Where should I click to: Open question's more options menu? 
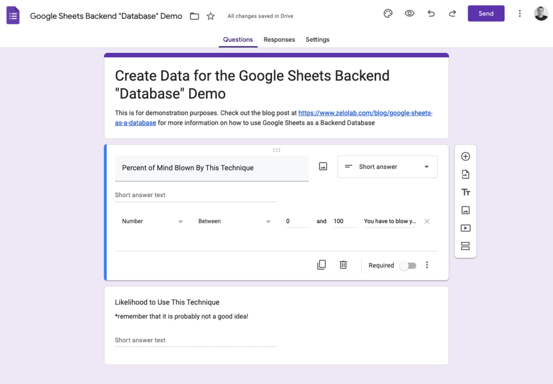coord(427,265)
